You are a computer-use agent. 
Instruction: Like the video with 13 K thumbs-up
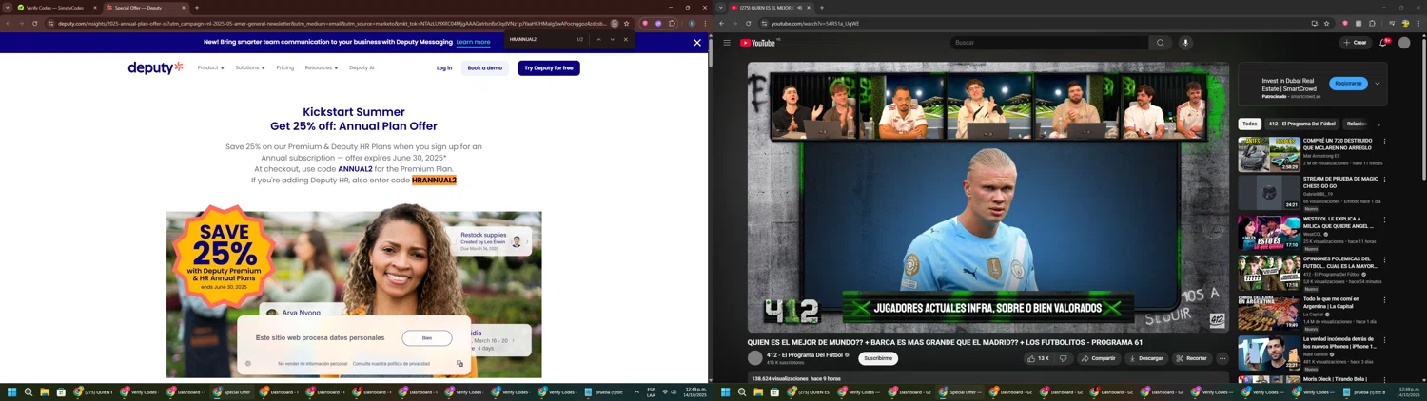(1038, 358)
